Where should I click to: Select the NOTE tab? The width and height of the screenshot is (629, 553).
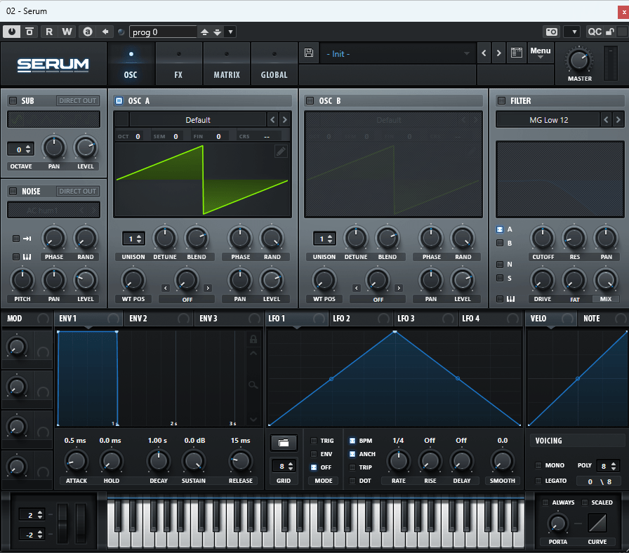tap(603, 319)
